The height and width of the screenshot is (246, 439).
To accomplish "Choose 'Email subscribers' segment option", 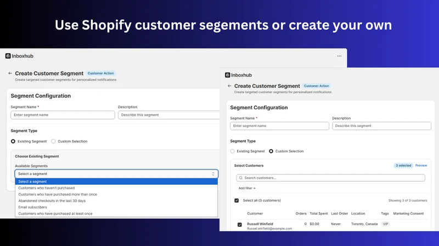I will [116, 207].
